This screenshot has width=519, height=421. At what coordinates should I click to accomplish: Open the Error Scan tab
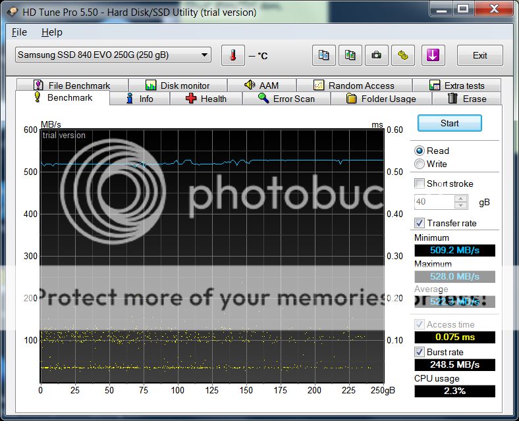click(287, 99)
